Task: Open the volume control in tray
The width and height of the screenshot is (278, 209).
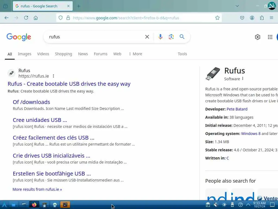Action: point(216,205)
